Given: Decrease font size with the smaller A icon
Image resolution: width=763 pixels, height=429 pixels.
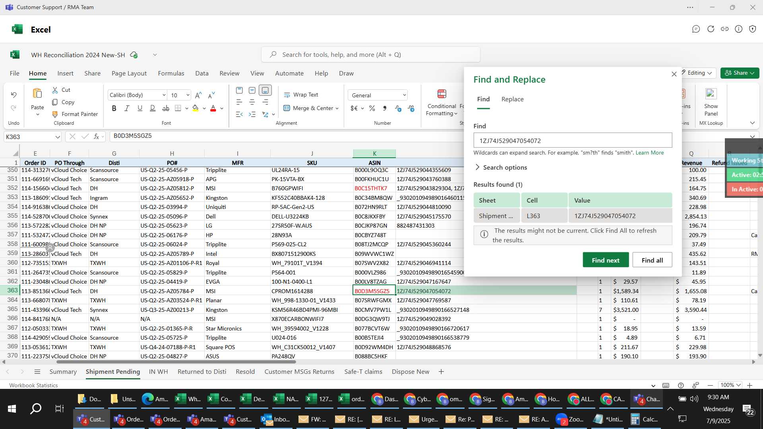Looking at the screenshot, I should (x=211, y=95).
